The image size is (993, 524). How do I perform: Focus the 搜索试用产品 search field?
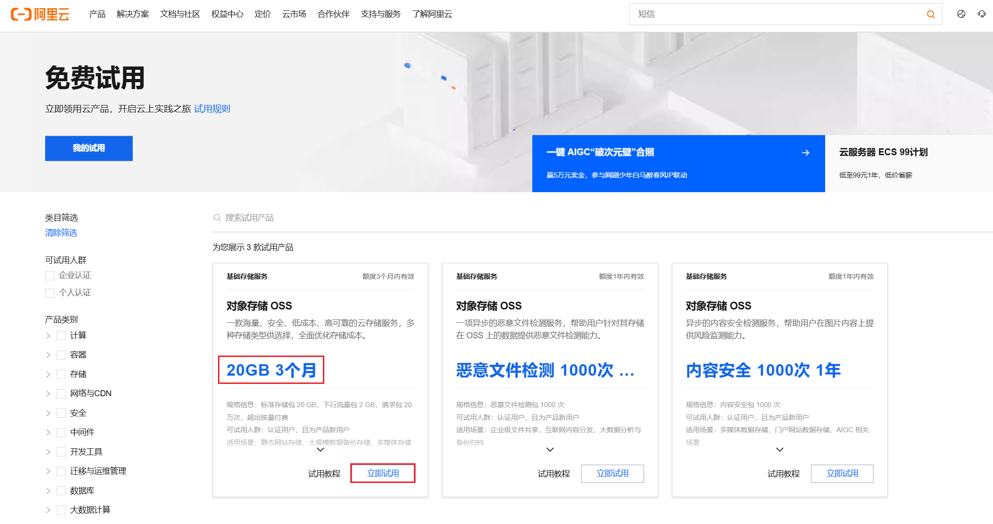(x=602, y=218)
